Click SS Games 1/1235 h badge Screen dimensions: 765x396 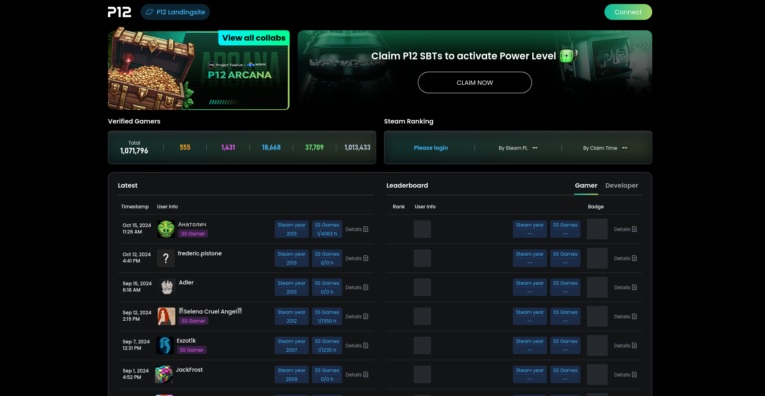(x=327, y=345)
